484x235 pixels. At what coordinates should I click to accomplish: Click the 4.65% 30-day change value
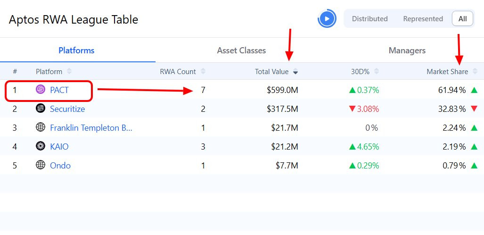click(x=368, y=147)
